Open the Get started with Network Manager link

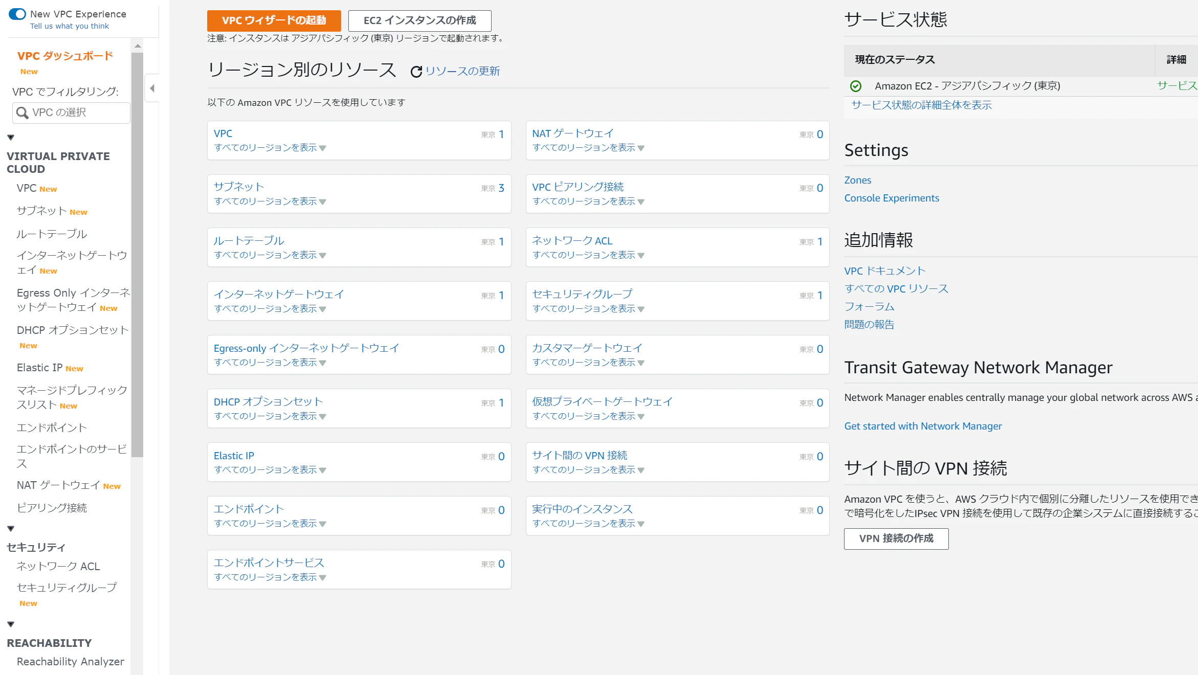[923, 426]
